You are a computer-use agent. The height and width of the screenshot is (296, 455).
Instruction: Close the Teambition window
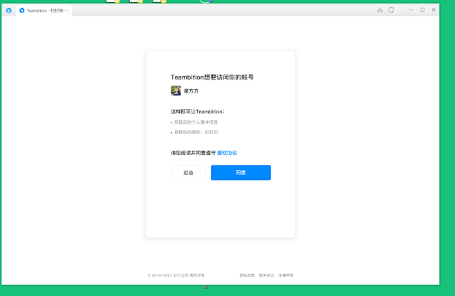coord(434,10)
